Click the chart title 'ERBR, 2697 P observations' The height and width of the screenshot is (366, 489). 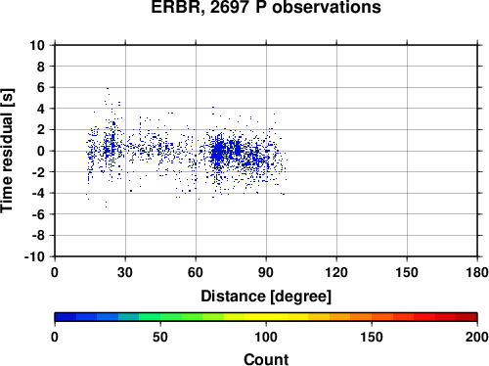(266, 7)
